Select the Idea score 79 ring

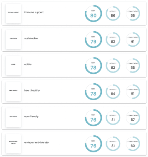(93, 40)
